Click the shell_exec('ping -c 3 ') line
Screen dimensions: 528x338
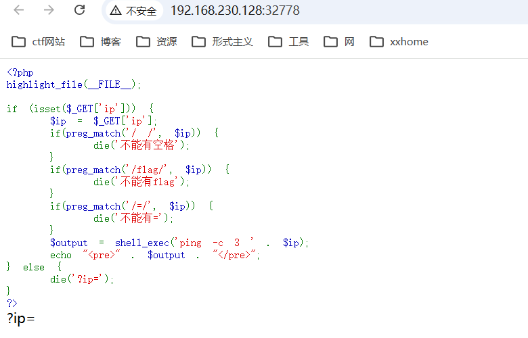tap(179, 243)
